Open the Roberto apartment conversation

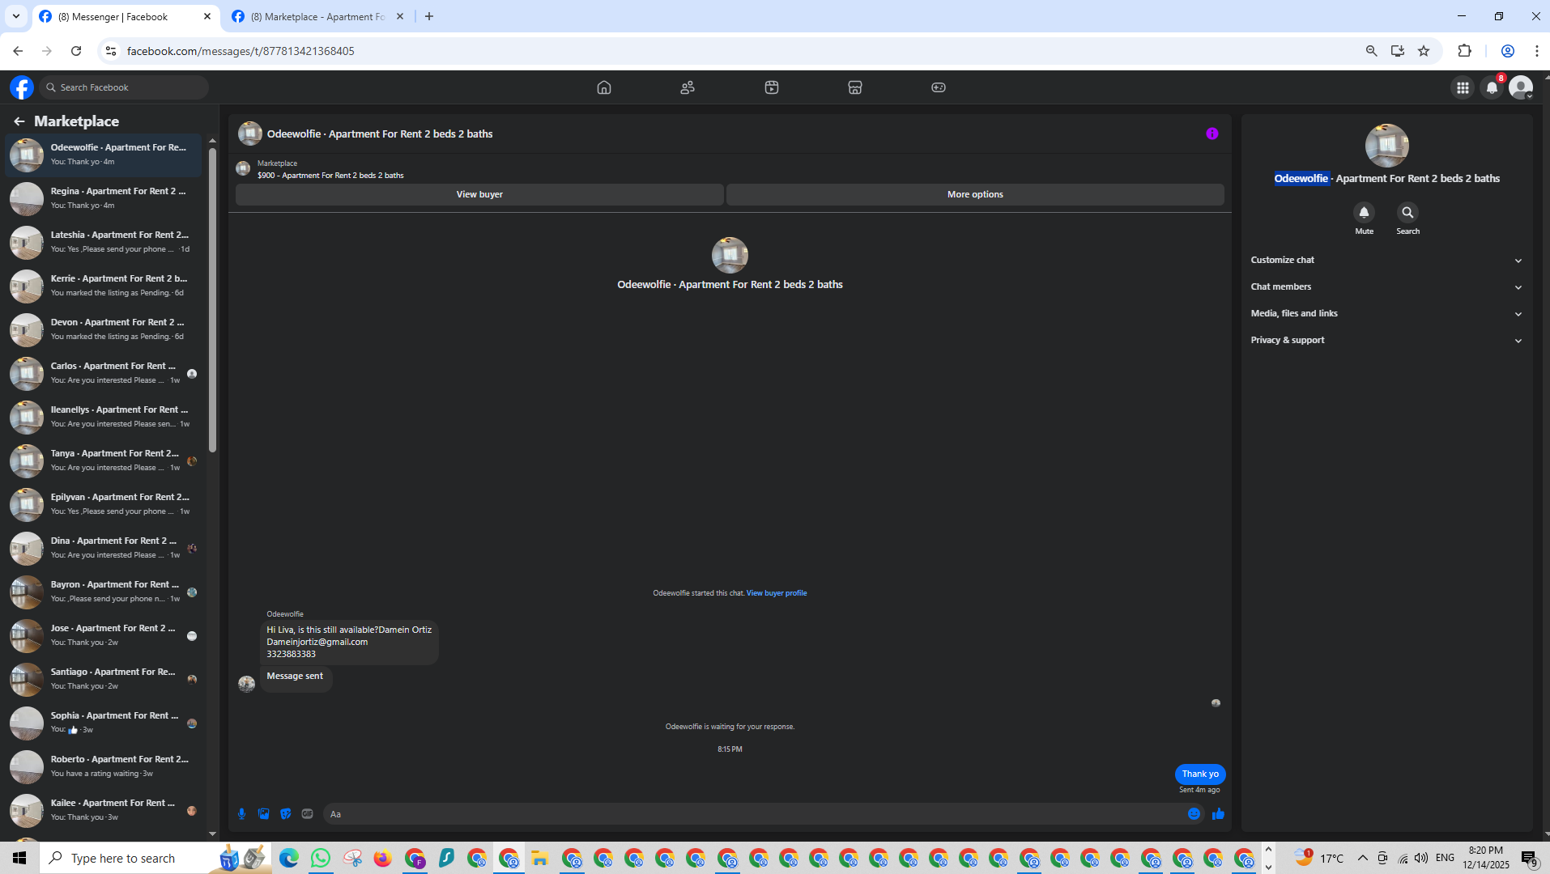(x=104, y=766)
